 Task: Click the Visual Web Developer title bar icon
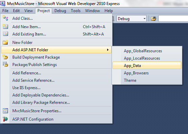(x=3, y=4)
